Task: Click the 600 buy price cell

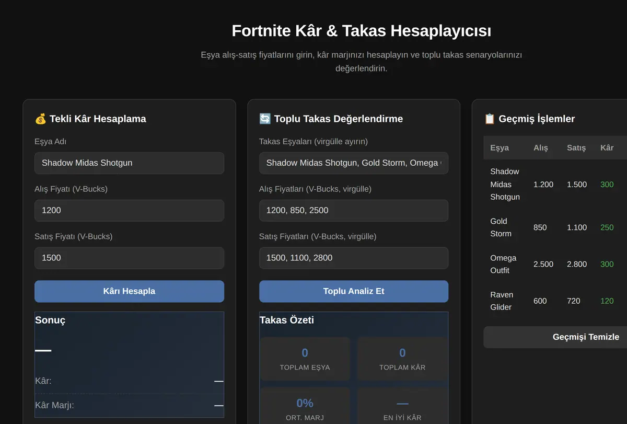Action: coord(540,301)
